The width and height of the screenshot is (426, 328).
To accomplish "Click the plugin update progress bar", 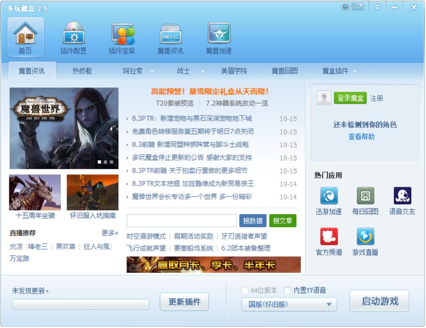I will (81, 304).
